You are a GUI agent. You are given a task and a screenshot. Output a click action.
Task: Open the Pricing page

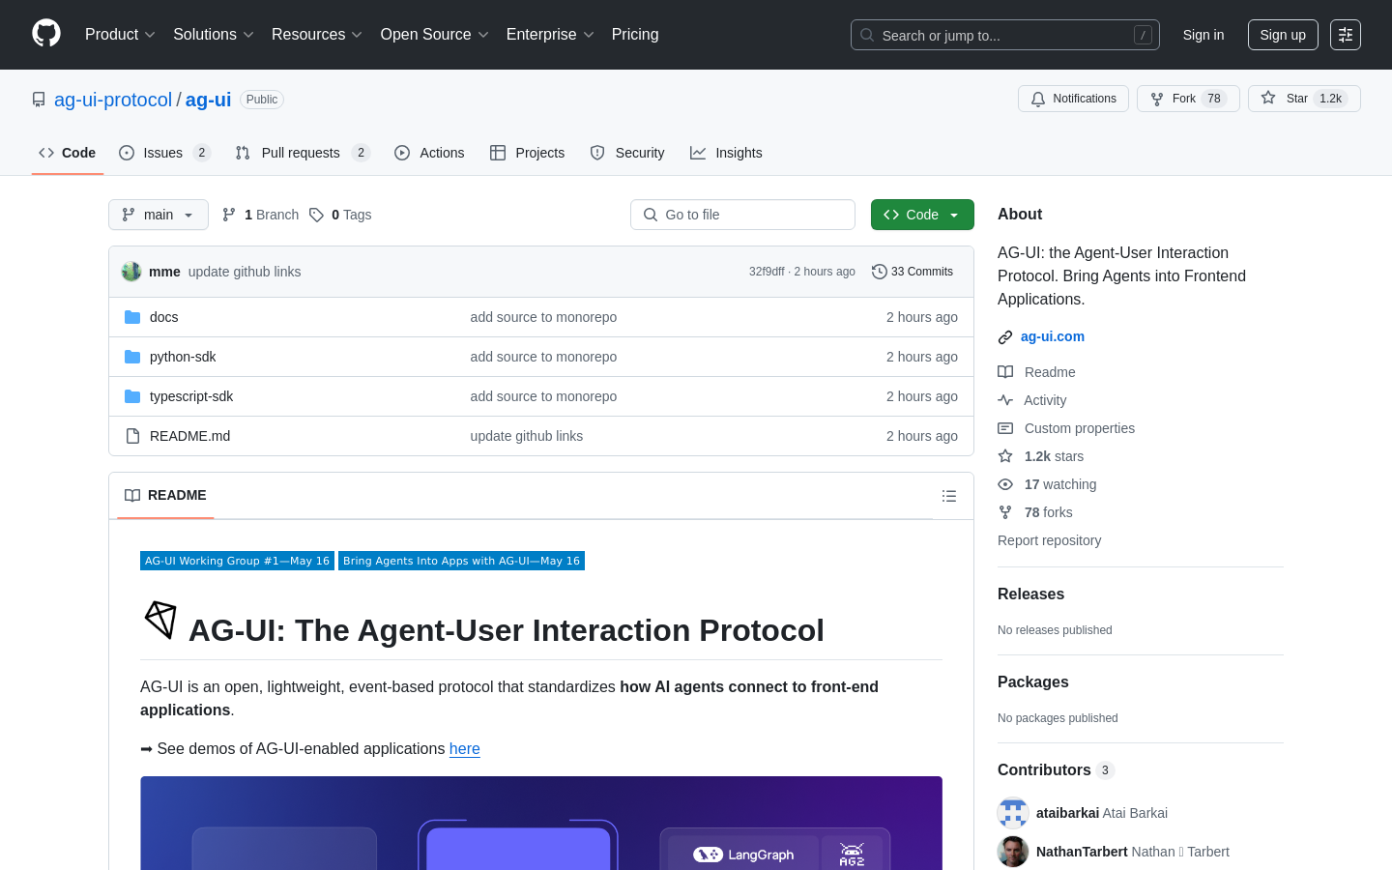pyautogui.click(x=635, y=35)
